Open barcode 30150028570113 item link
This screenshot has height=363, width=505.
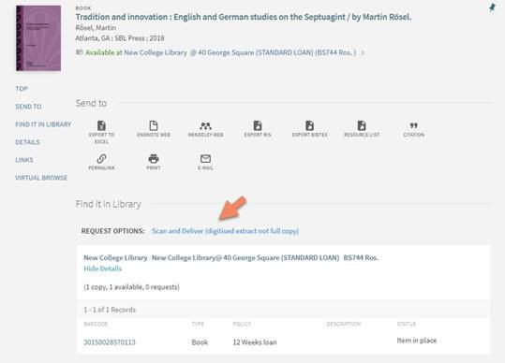coord(110,342)
